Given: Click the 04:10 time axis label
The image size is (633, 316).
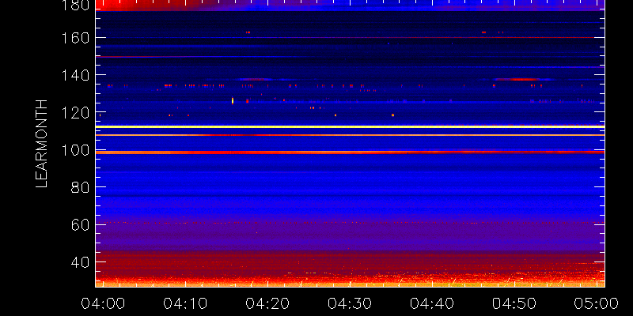Looking at the screenshot, I should tap(185, 303).
